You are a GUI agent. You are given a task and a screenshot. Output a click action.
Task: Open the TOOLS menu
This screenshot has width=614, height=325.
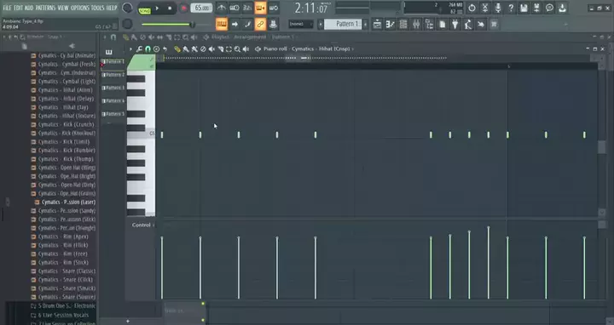click(x=97, y=8)
